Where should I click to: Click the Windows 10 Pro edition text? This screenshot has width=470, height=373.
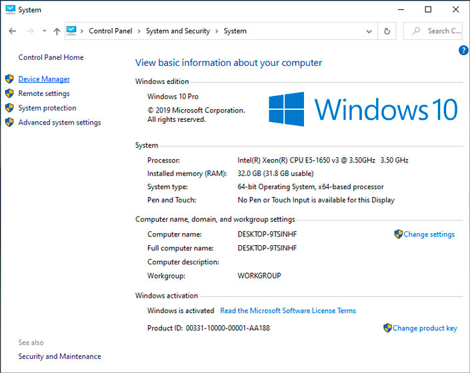point(173,97)
